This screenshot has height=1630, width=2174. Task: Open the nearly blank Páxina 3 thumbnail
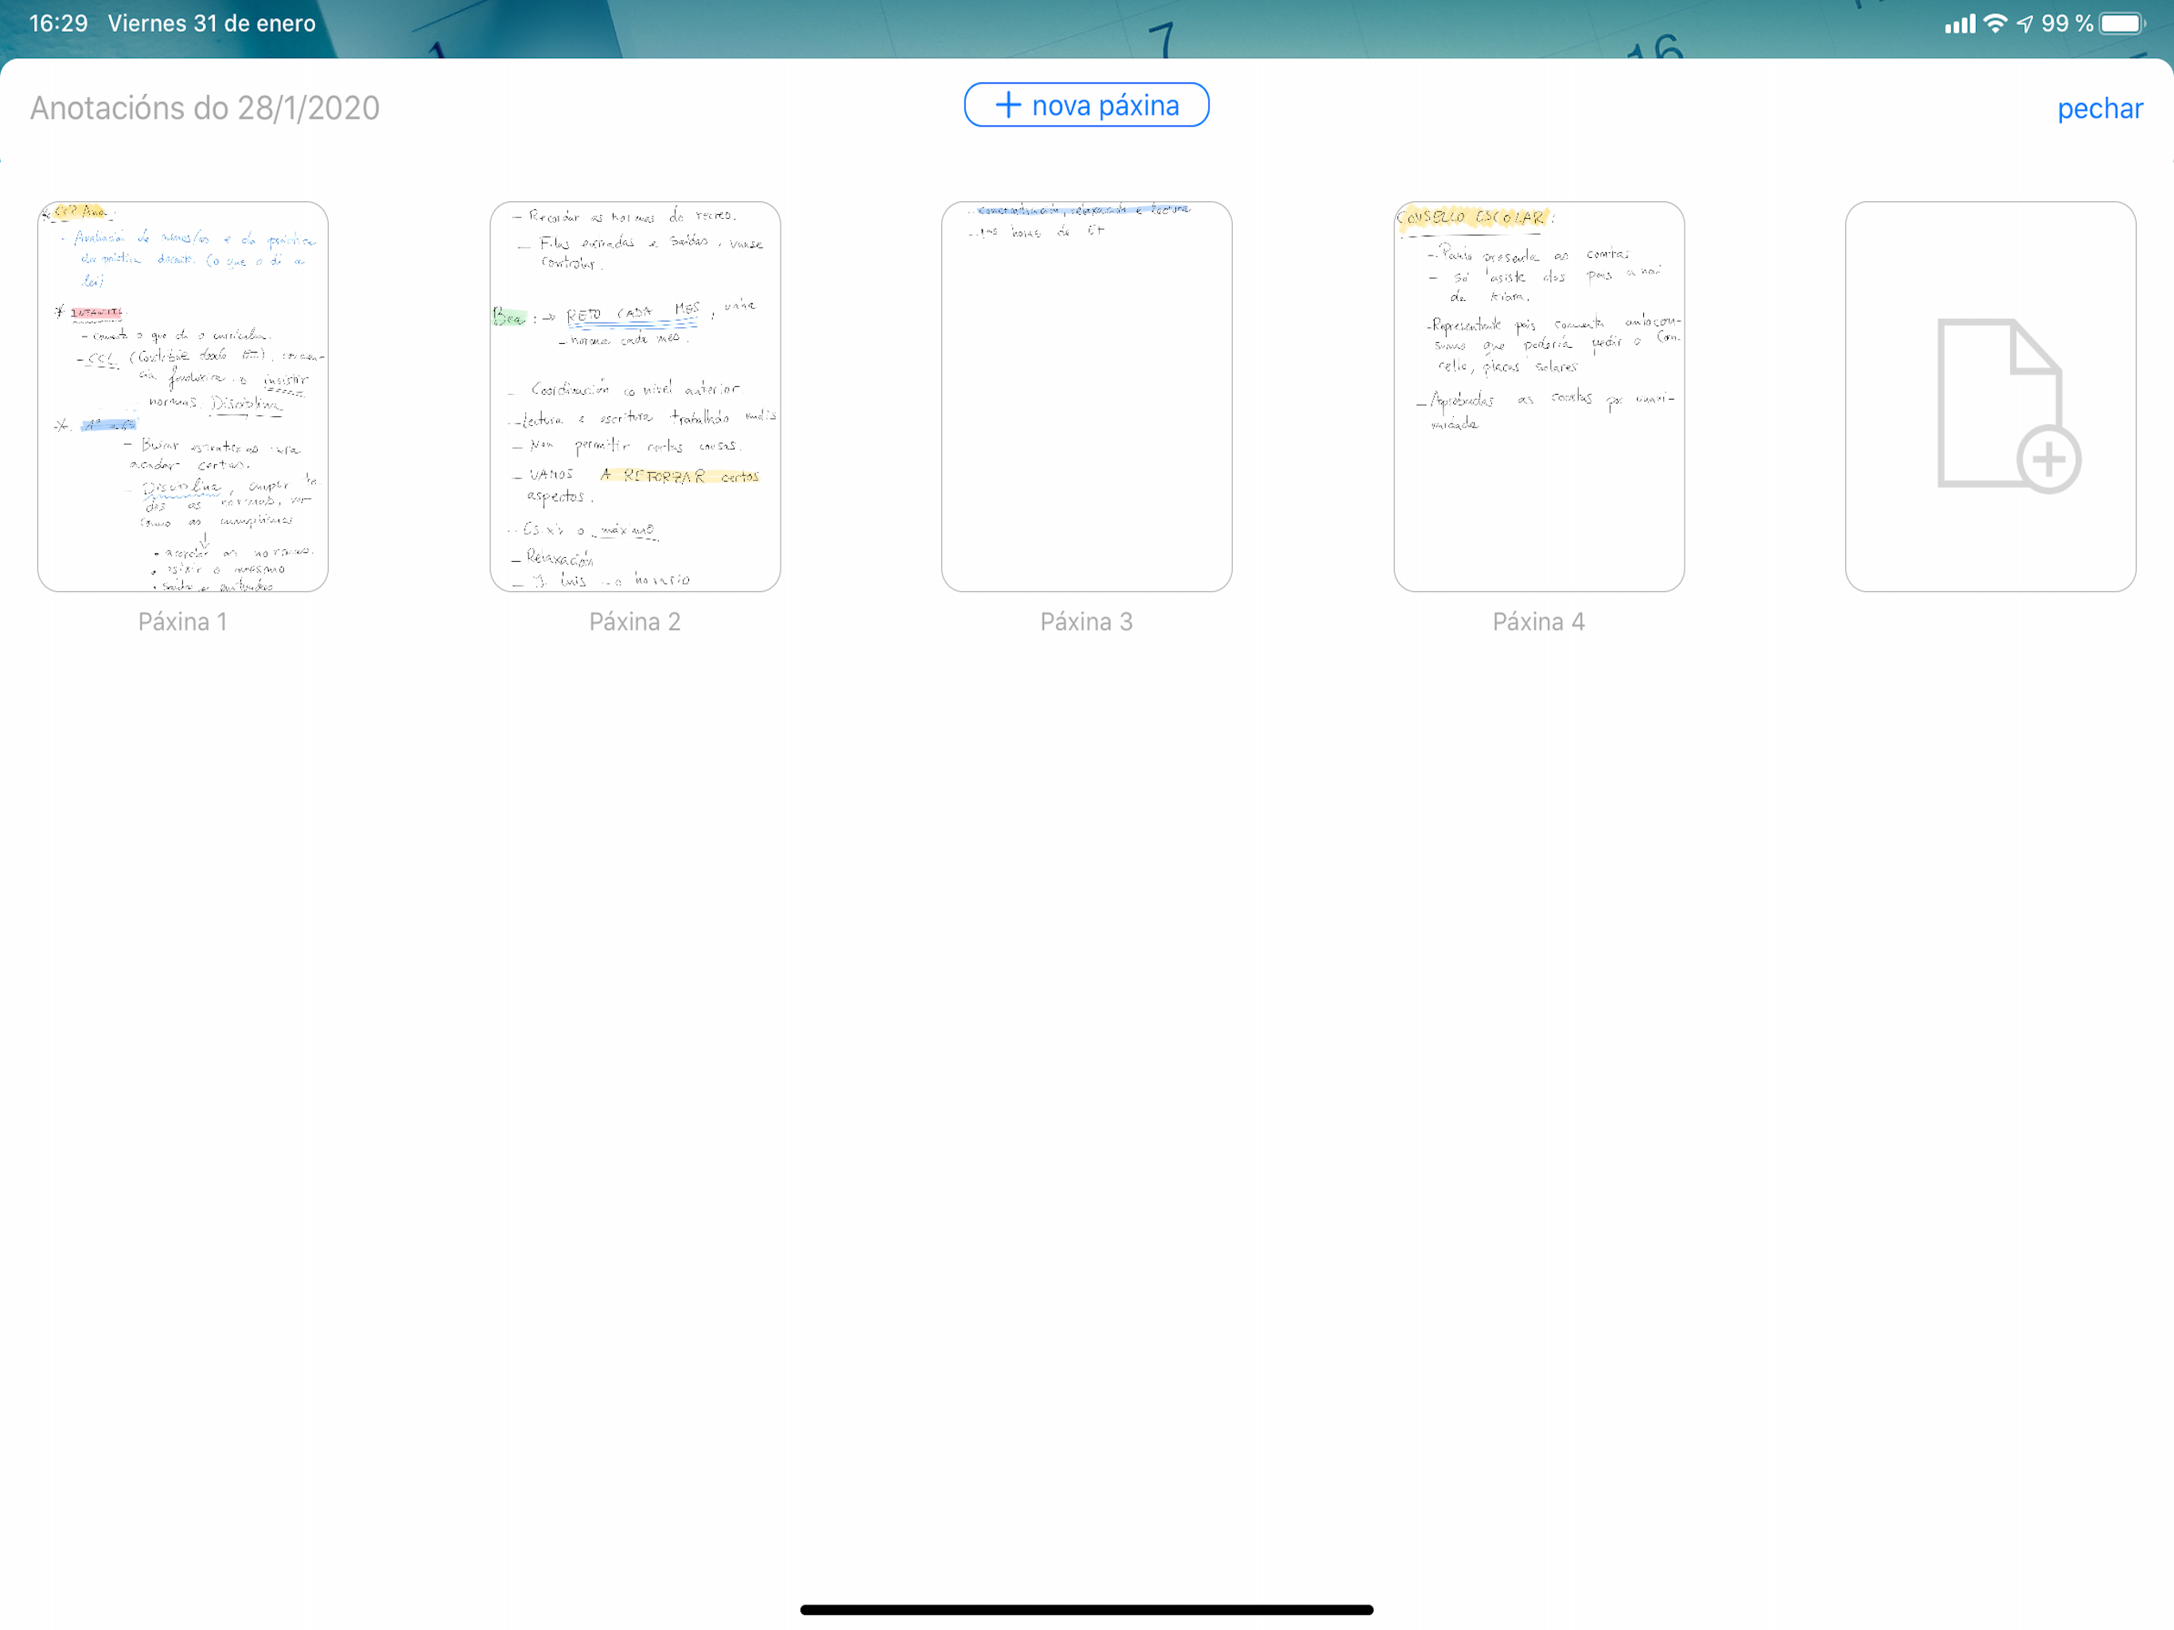(1087, 397)
